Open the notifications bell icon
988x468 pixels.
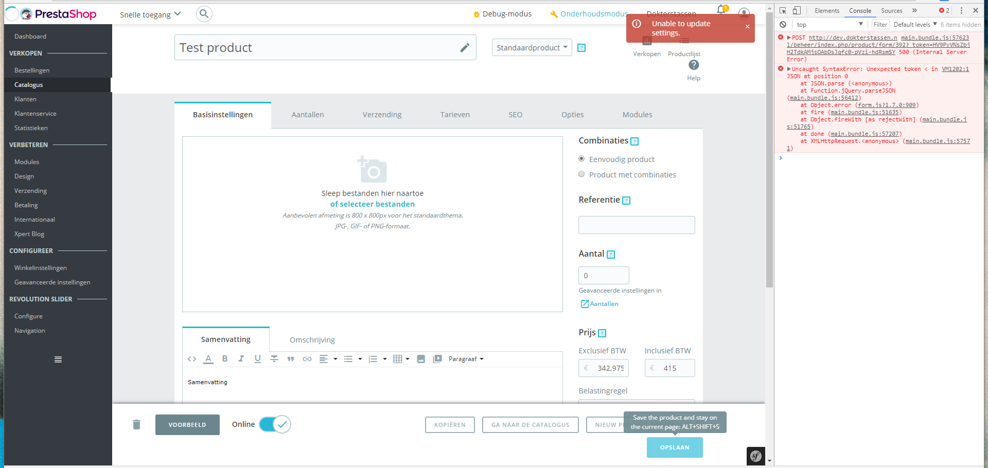(x=721, y=9)
